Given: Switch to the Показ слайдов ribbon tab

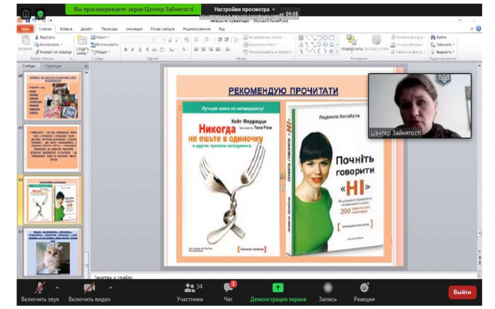Looking at the screenshot, I should click(162, 29).
